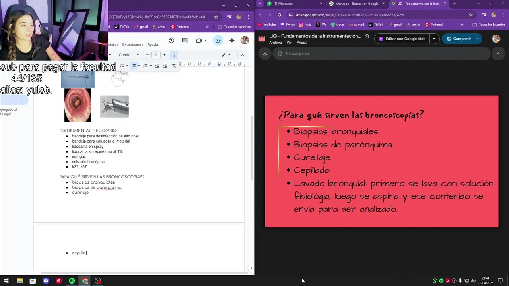This screenshot has height=286, width=509.
Task: Increase indent in the document
Action: tap(165, 66)
